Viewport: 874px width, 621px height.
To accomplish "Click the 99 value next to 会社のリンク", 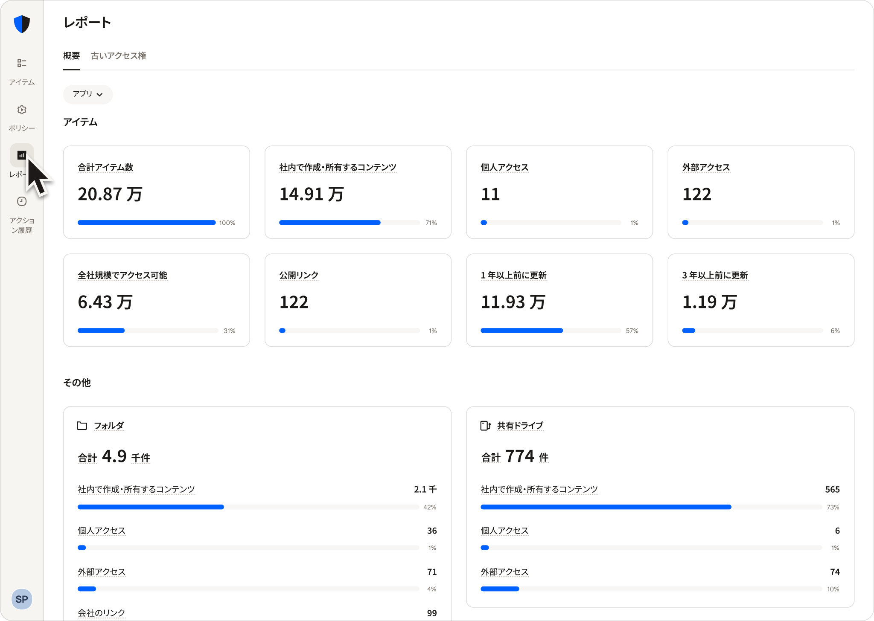I will point(432,613).
